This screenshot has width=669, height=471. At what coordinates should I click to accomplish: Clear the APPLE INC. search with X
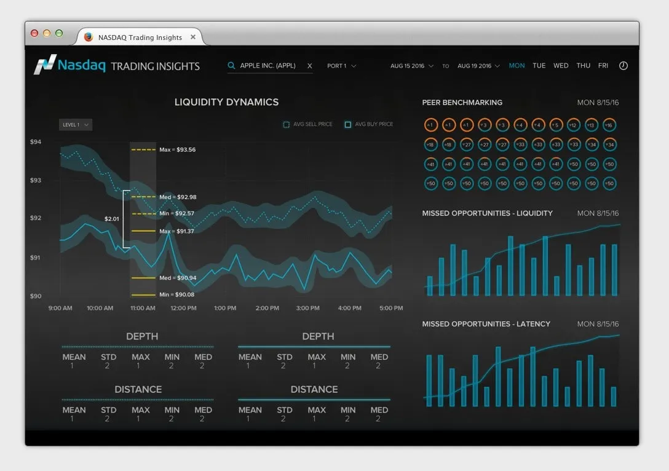click(x=310, y=66)
